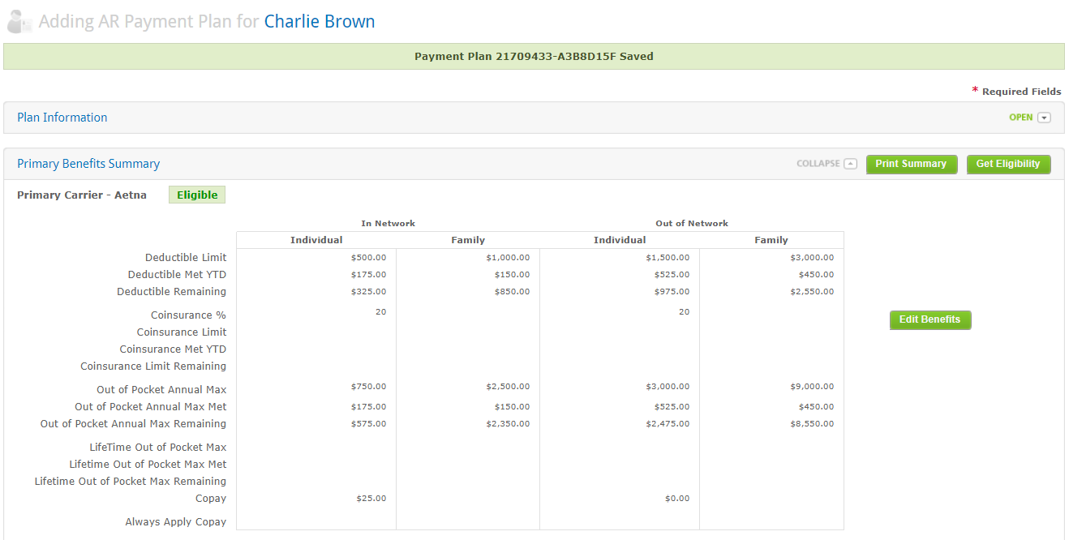Click the $25.00 In Network copay value
Image resolution: width=1069 pixels, height=540 pixels.
(371, 498)
